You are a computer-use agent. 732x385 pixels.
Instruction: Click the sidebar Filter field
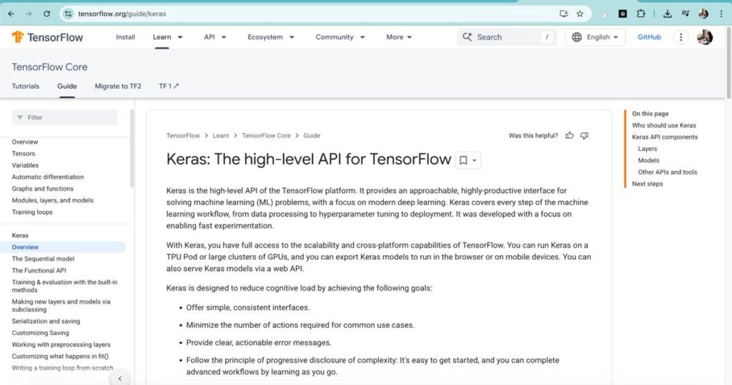tap(65, 117)
